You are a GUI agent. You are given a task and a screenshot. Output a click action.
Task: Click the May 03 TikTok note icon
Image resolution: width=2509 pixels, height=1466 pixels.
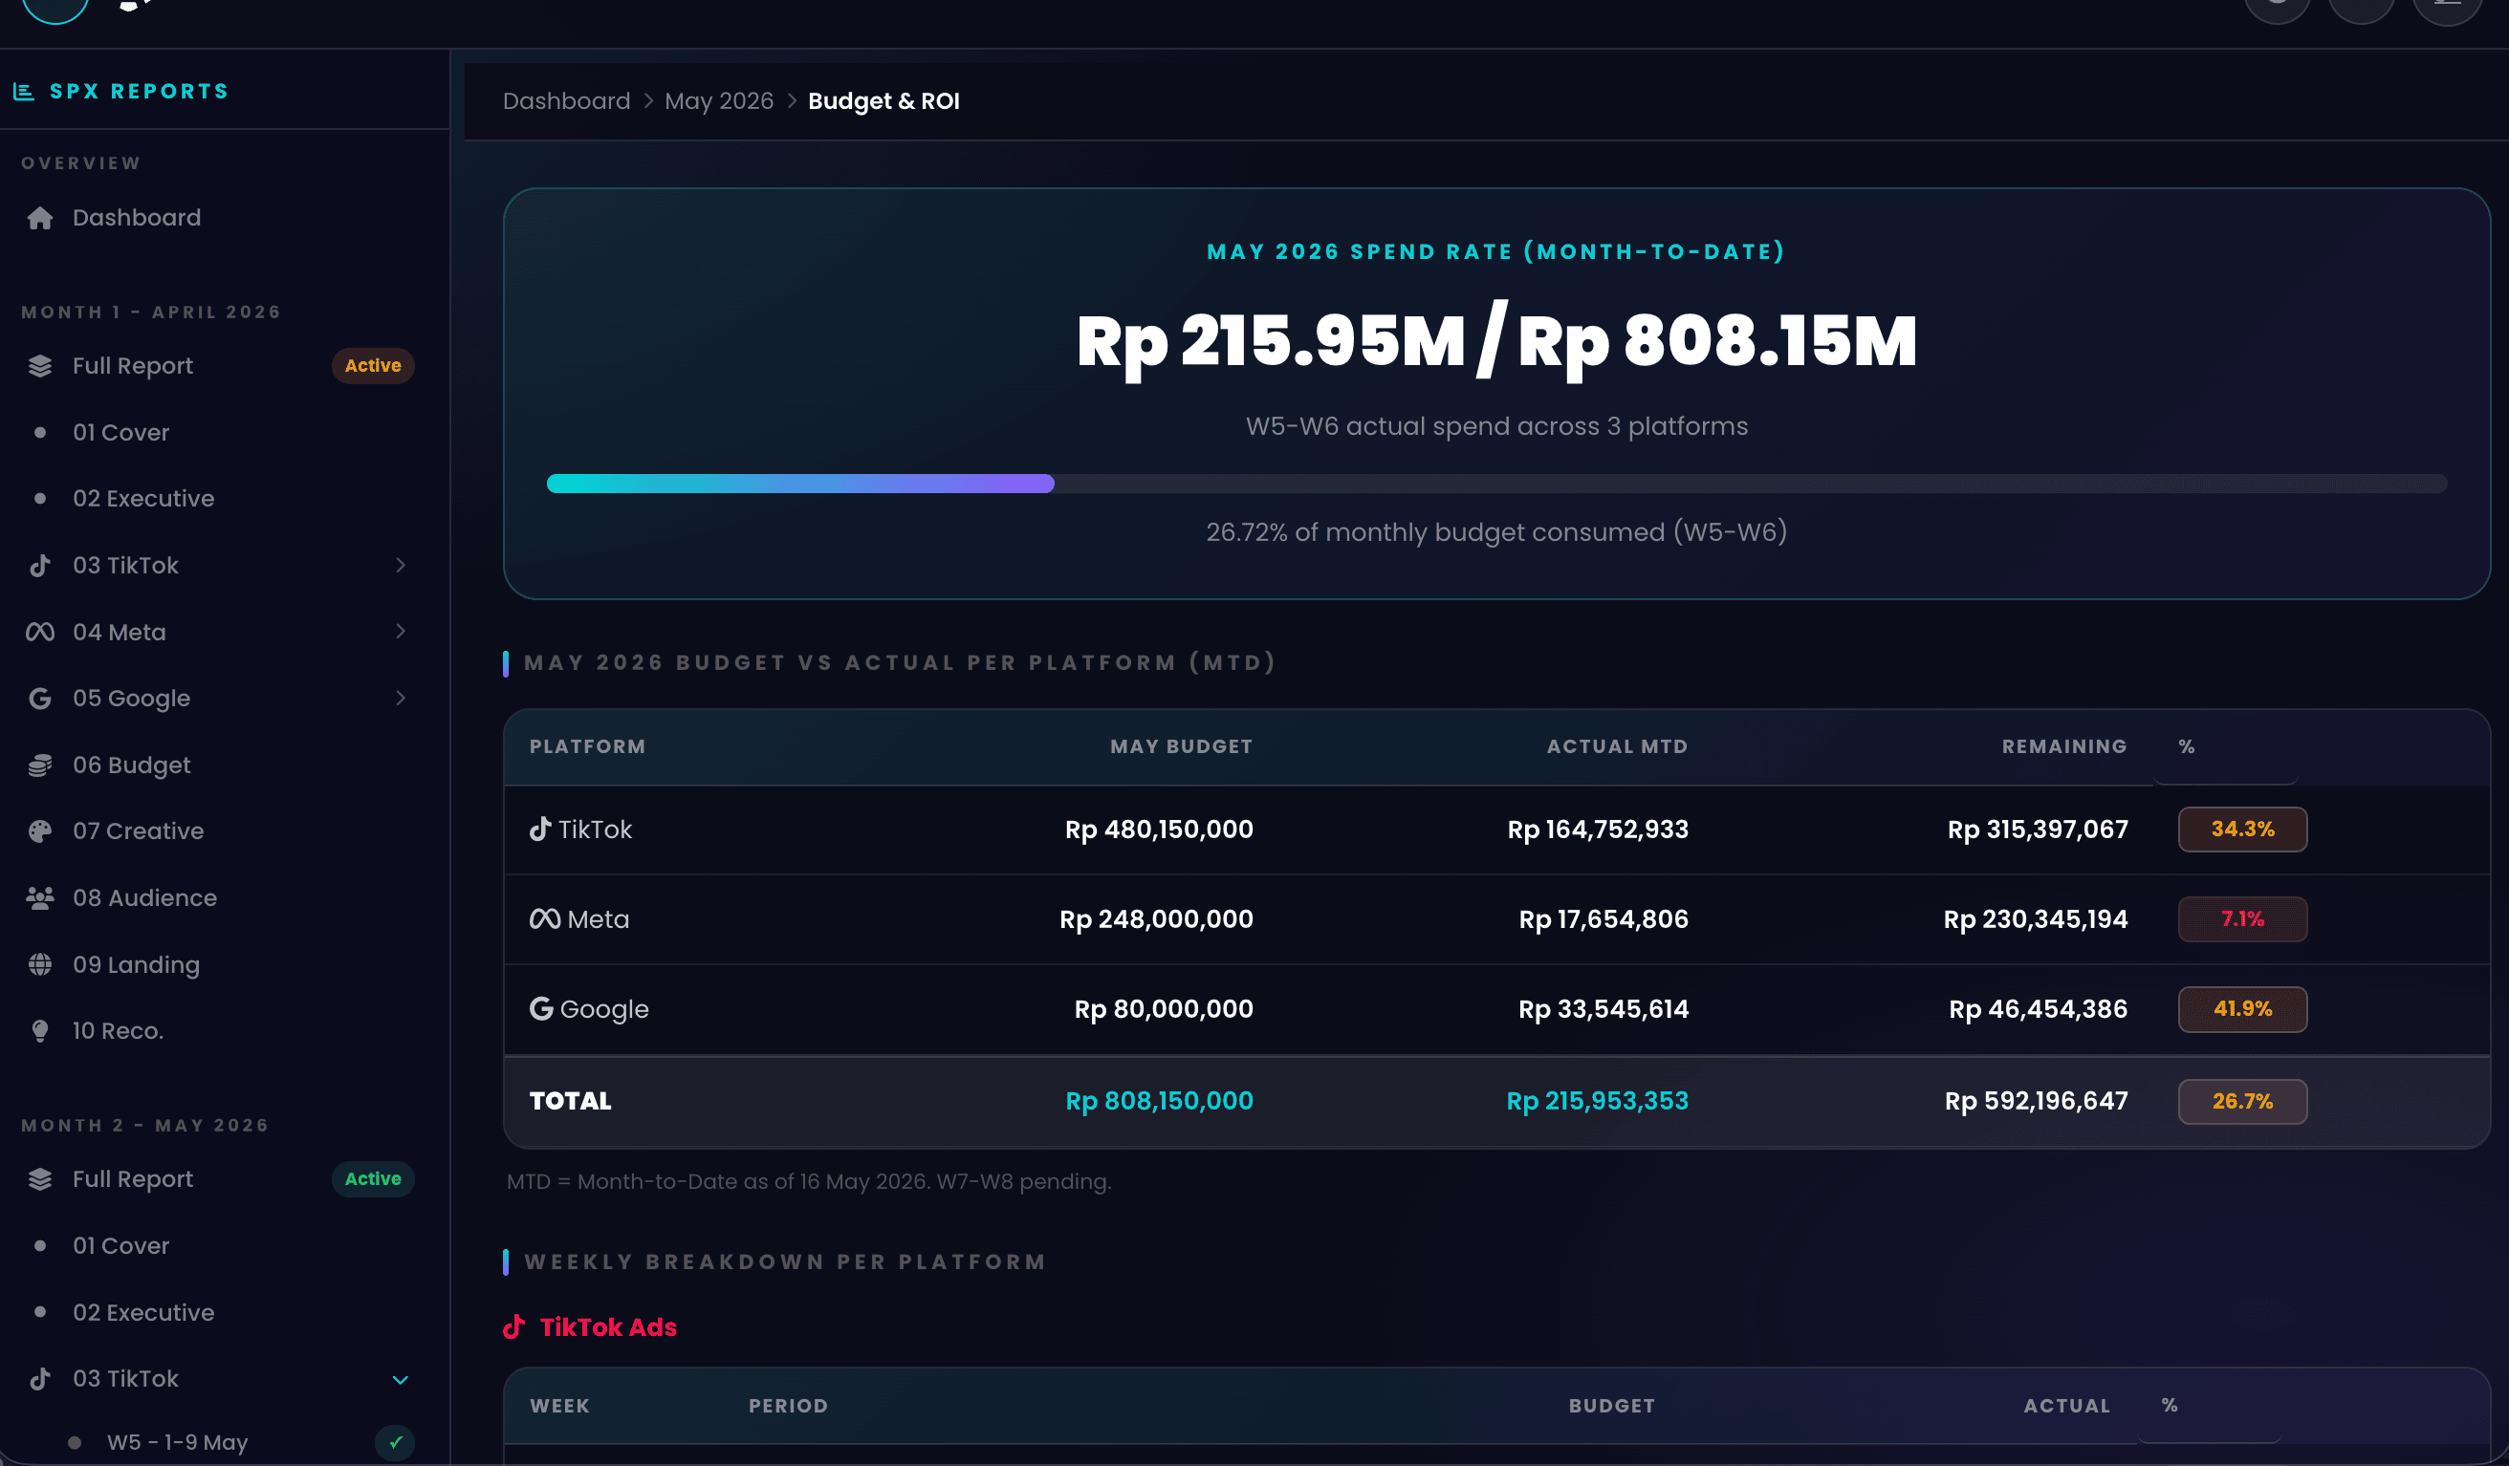tap(40, 1378)
